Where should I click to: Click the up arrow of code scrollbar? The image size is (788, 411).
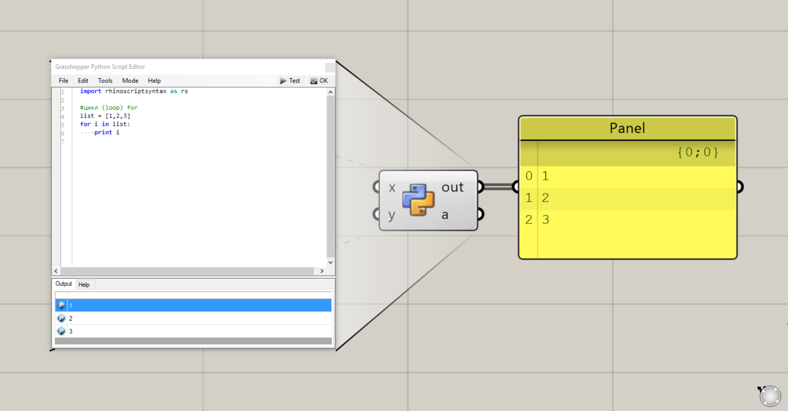[x=331, y=92]
